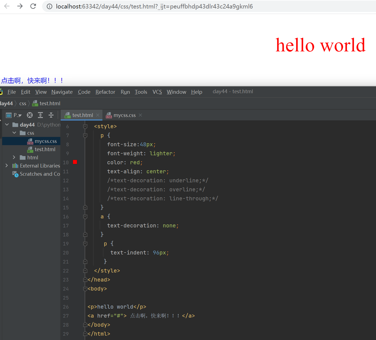Switch to the mycss.css editor tab
This screenshot has width=376, height=340.
pyautogui.click(x=125, y=115)
